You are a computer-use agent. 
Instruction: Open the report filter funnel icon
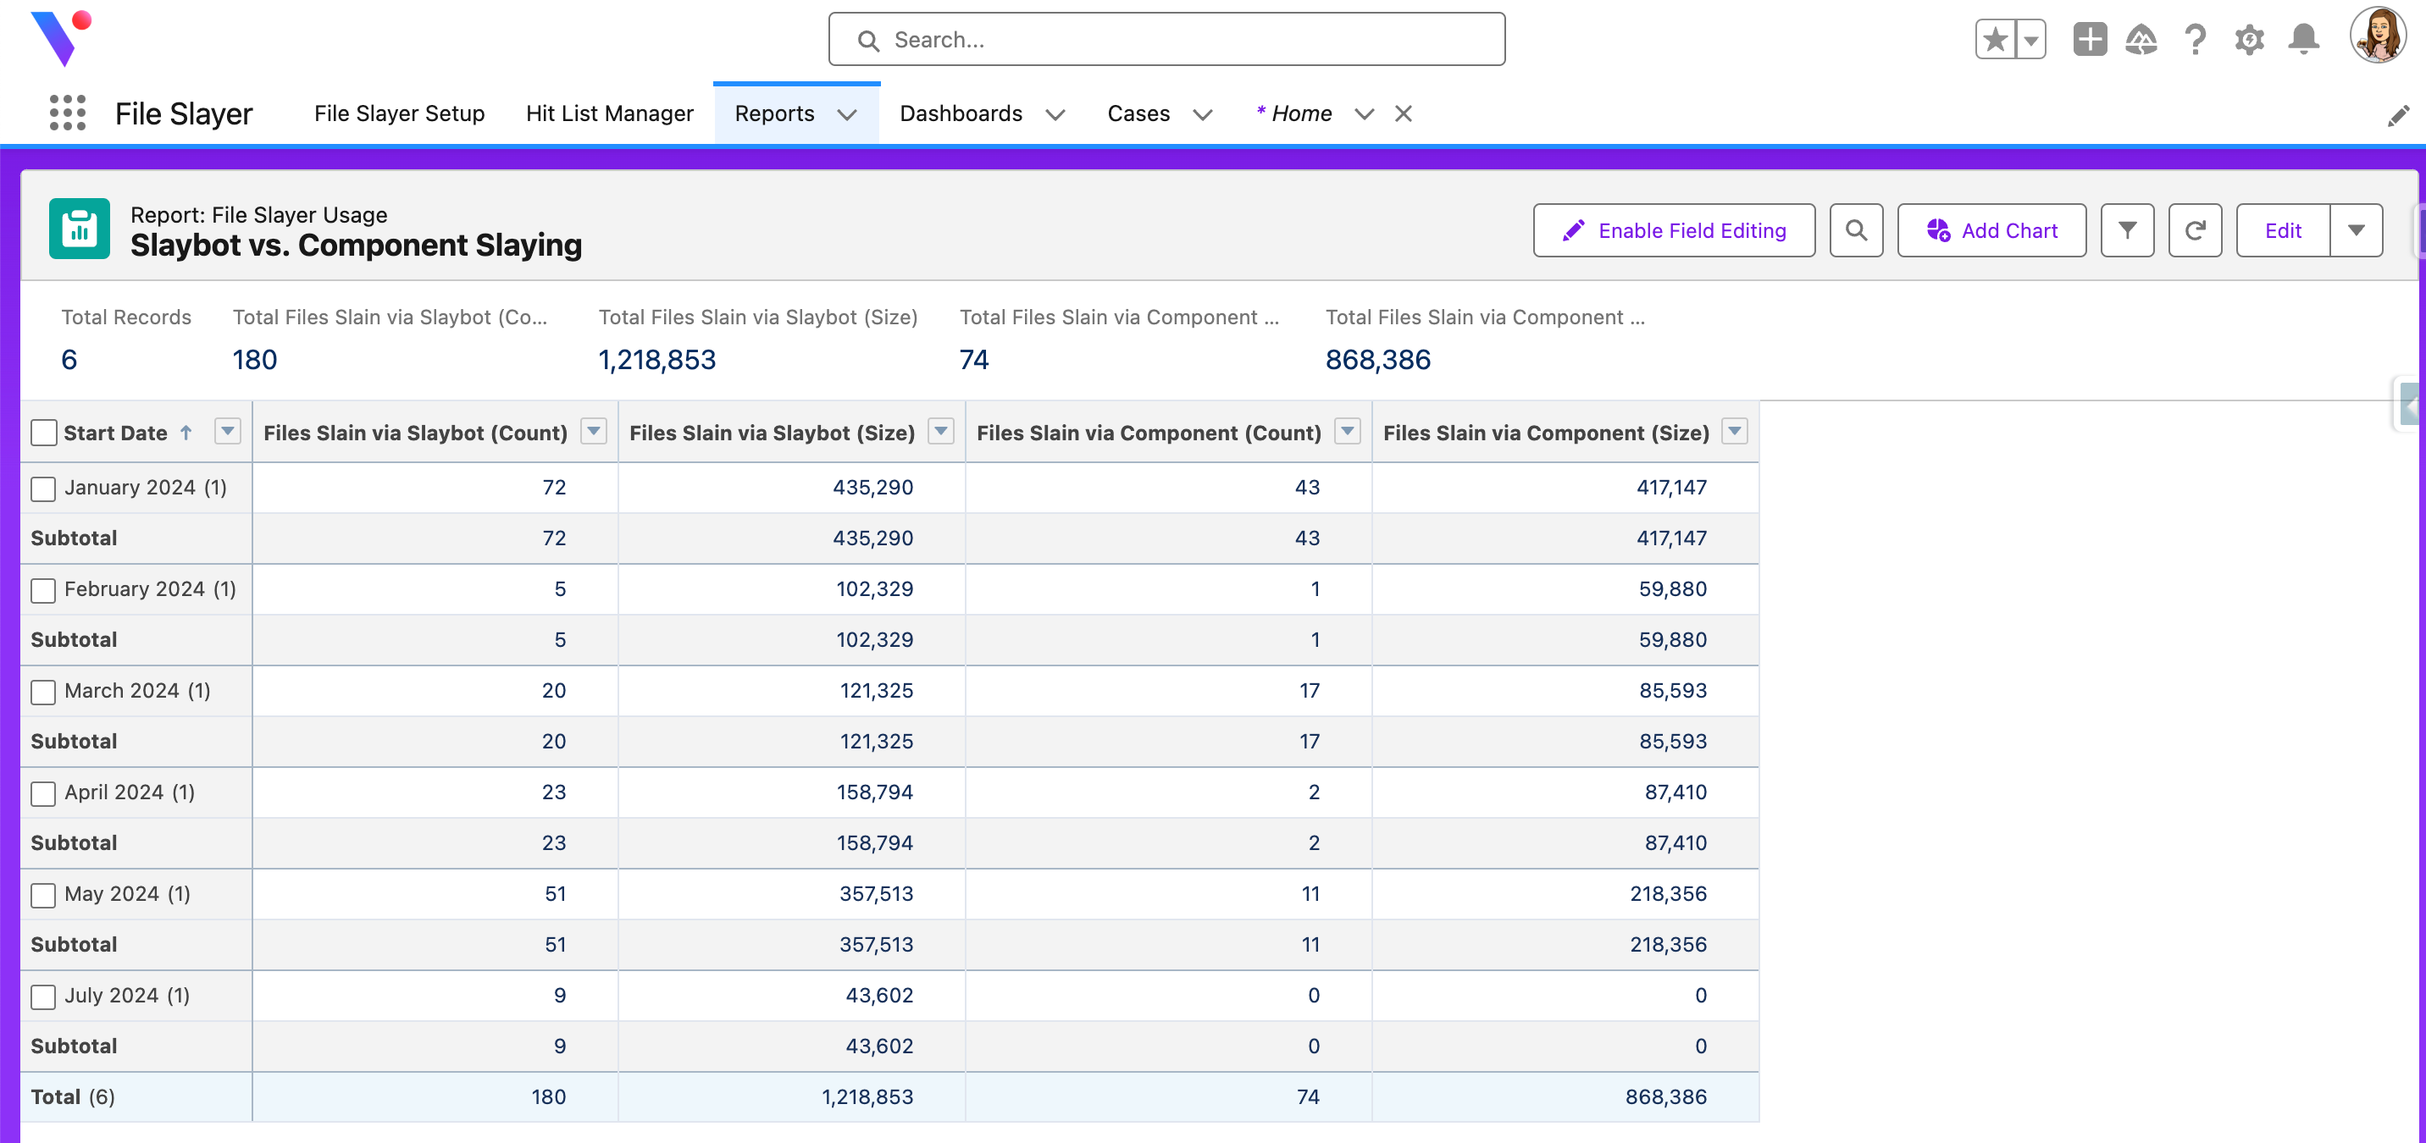2126,230
